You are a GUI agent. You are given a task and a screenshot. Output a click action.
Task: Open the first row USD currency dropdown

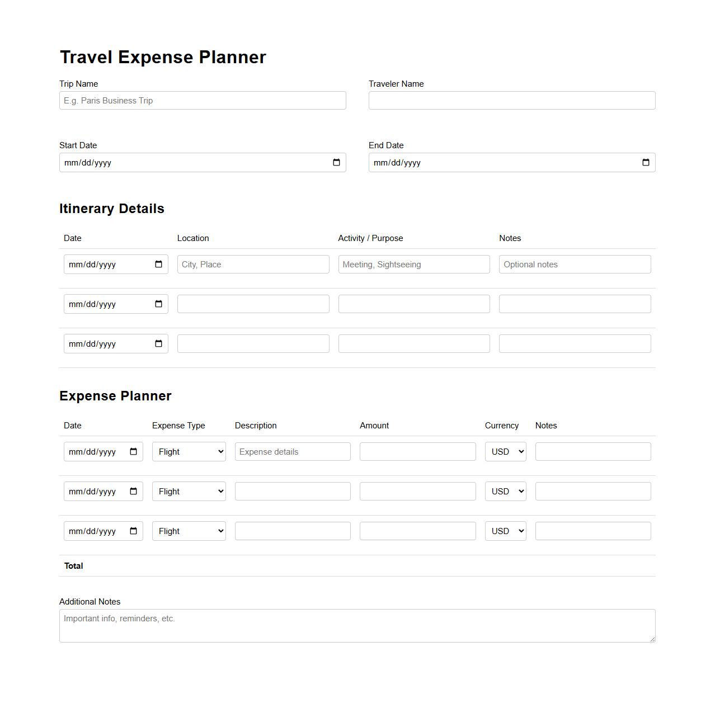pos(505,451)
